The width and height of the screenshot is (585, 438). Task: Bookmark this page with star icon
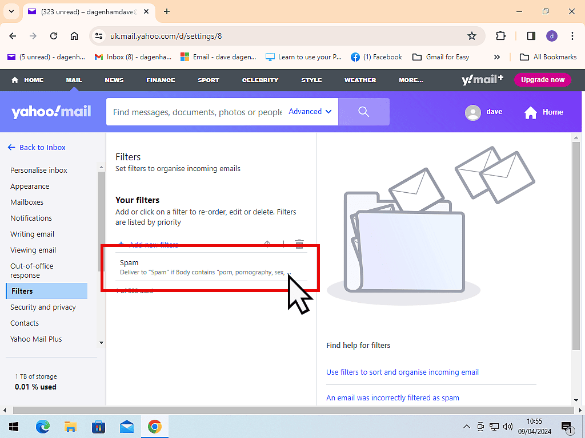pyautogui.click(x=472, y=36)
